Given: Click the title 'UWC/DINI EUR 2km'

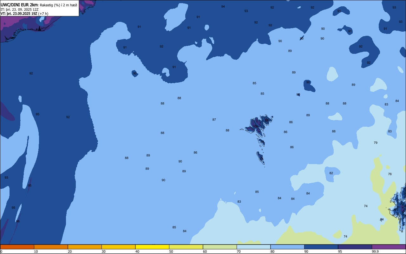Looking at the screenshot, I should [x=19, y=5].
